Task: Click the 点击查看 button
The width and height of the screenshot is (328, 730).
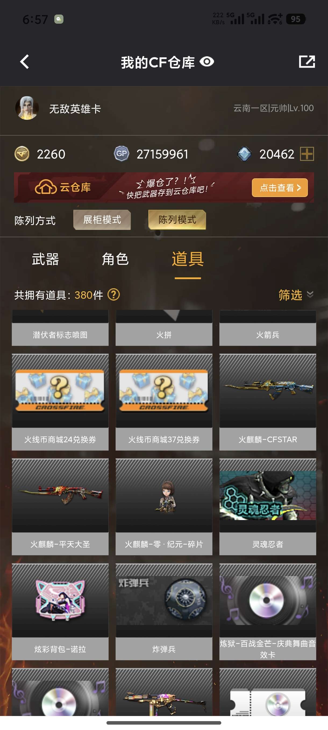Action: tap(280, 188)
